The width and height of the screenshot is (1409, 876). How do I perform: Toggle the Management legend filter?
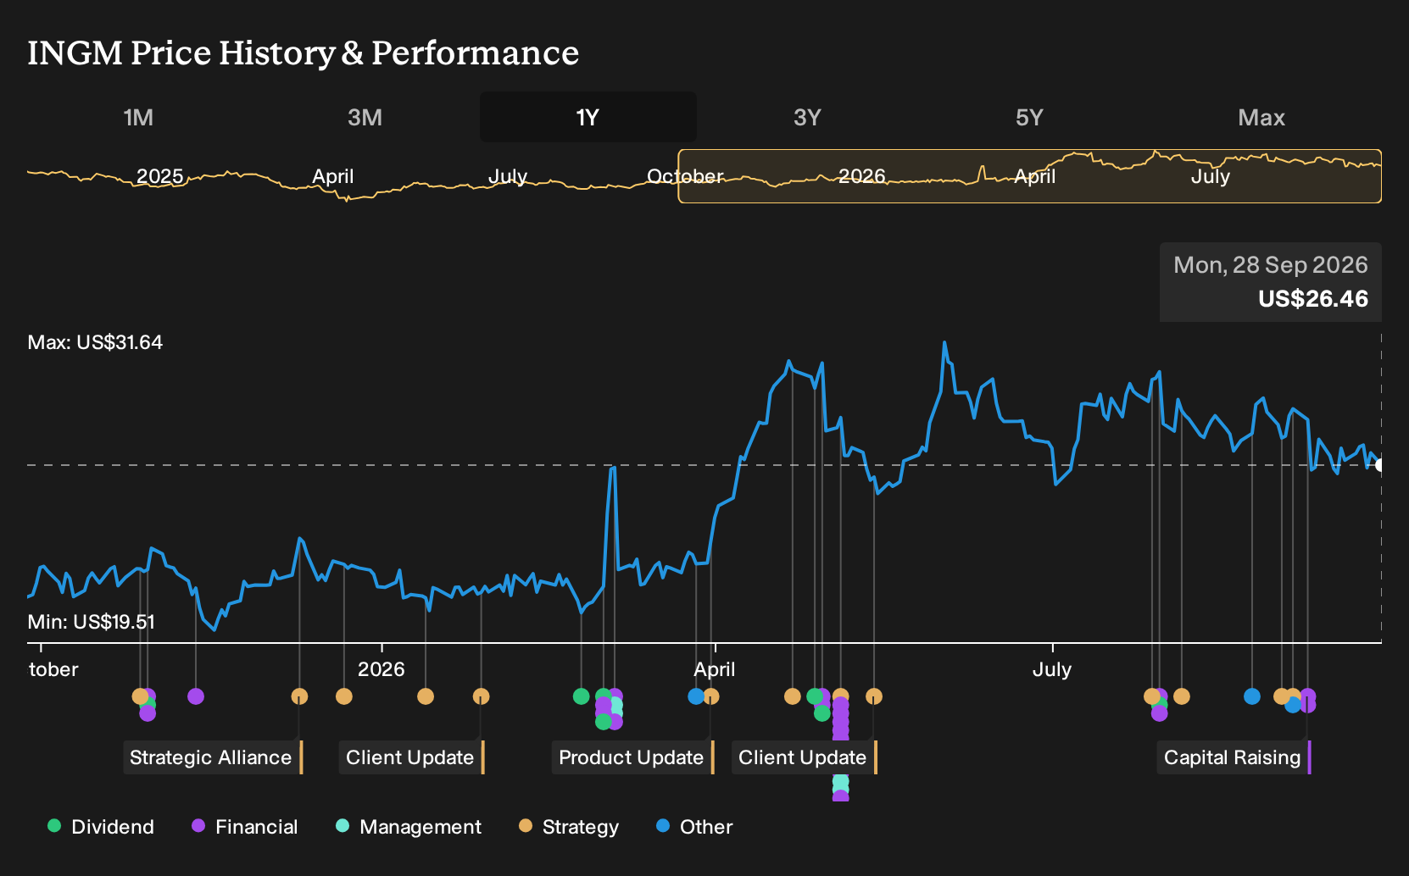(409, 827)
